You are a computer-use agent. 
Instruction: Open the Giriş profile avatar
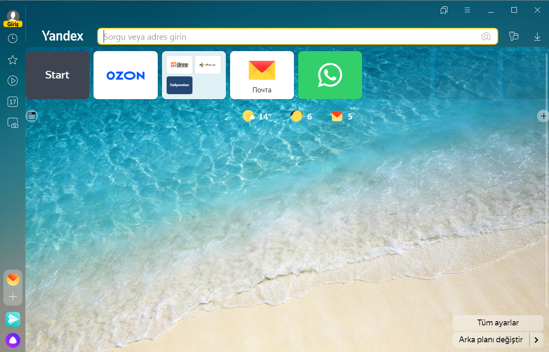coord(13,16)
